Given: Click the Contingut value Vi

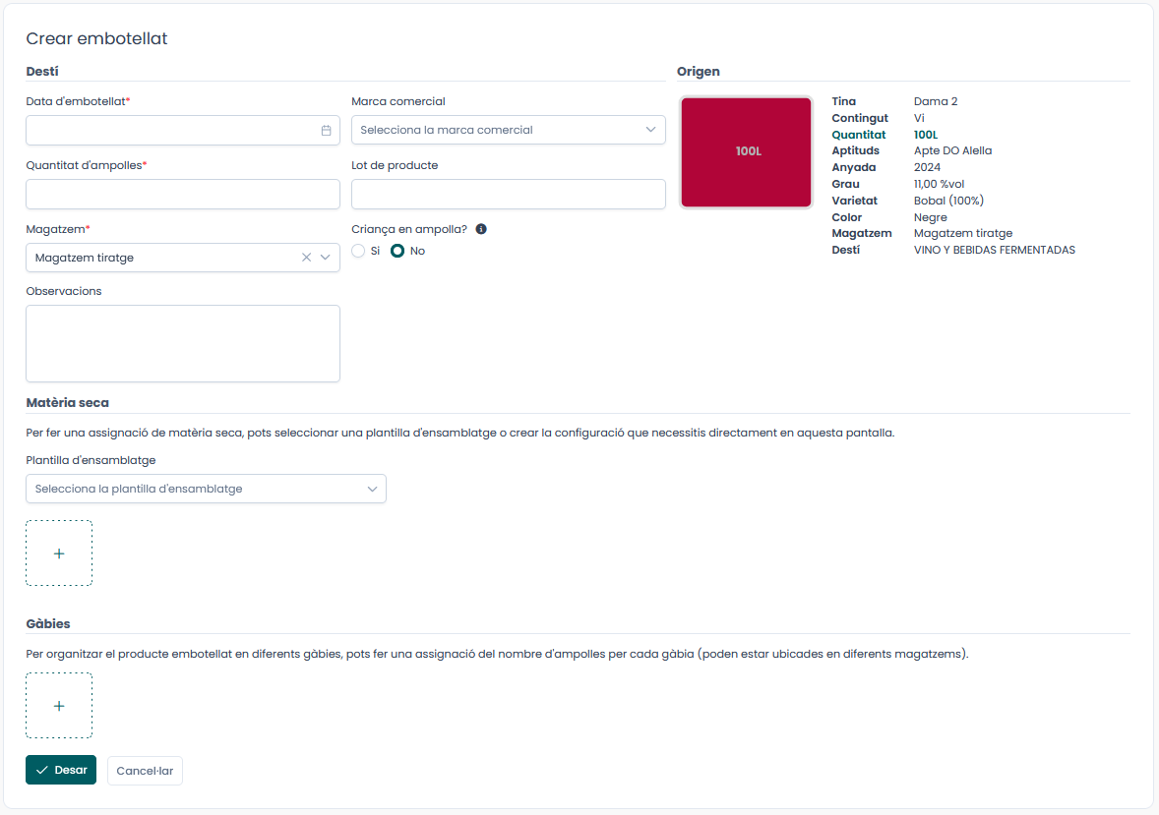Looking at the screenshot, I should (x=919, y=118).
